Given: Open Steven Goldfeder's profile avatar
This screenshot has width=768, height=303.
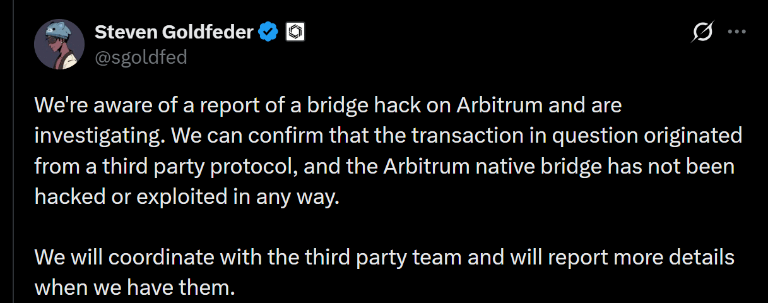Looking at the screenshot, I should (x=59, y=44).
